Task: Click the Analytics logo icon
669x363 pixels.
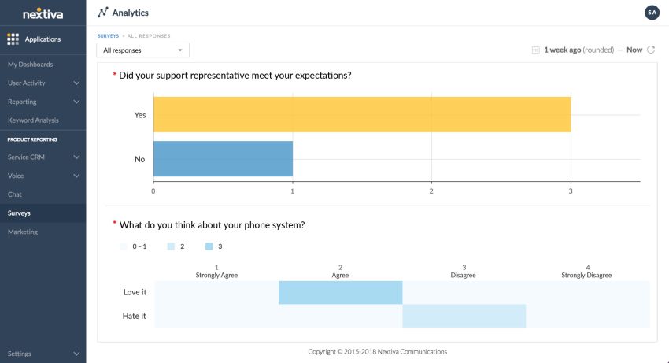Action: (x=102, y=13)
